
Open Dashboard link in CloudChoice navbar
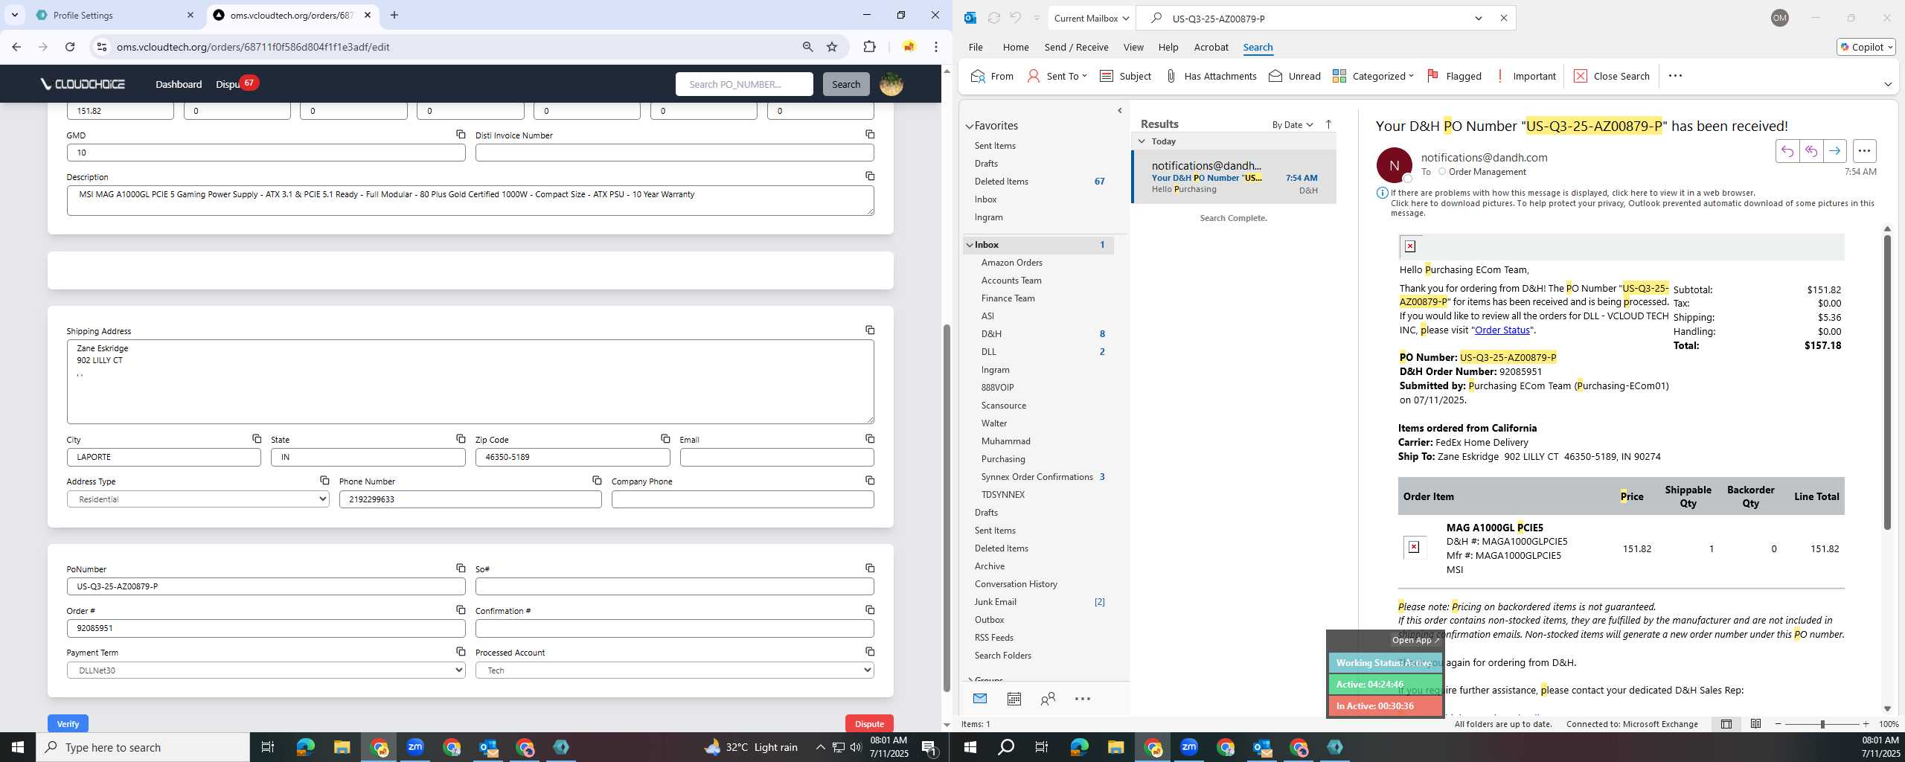179,84
